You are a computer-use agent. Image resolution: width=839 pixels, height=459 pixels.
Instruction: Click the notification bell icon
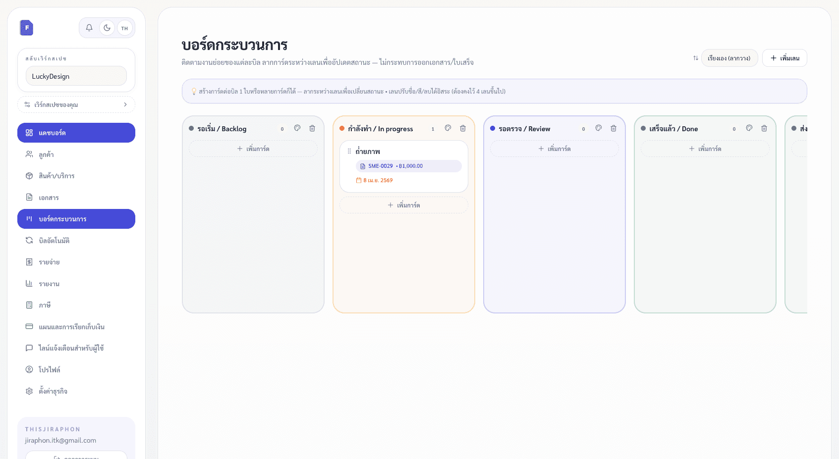(x=89, y=28)
